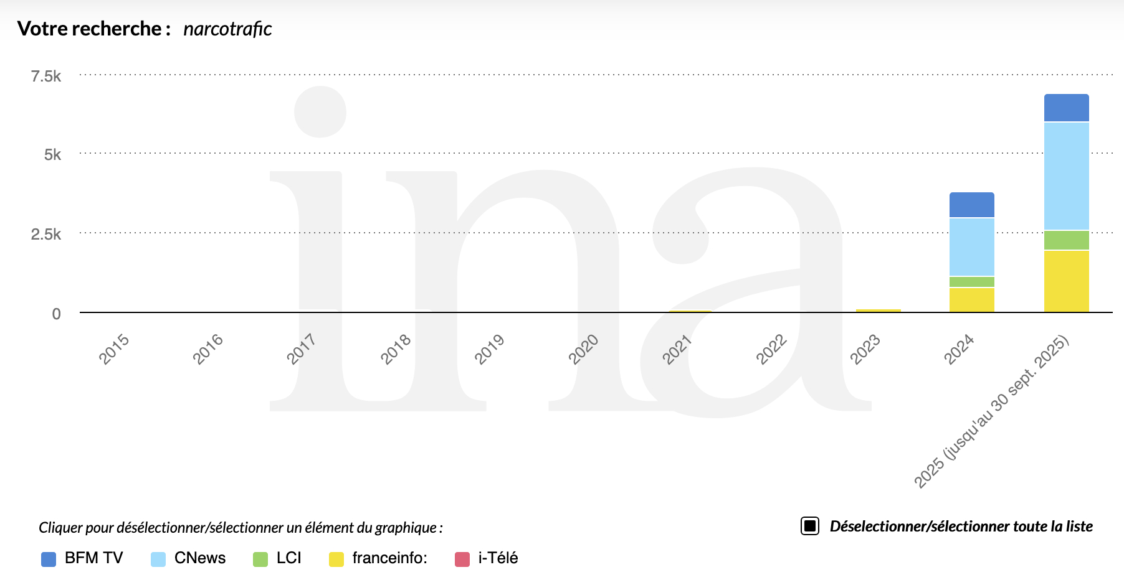Click the franceinfo segment of the 2024 bar
This screenshot has width=1124, height=585.
point(971,299)
